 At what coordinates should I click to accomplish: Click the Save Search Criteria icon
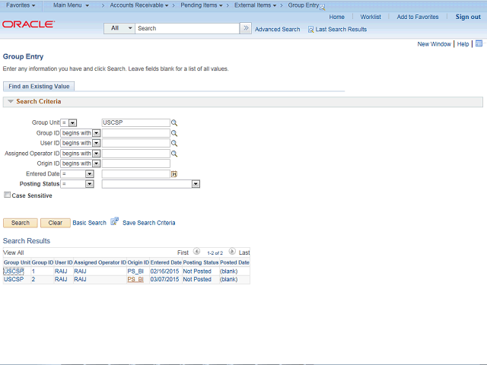[115, 221]
